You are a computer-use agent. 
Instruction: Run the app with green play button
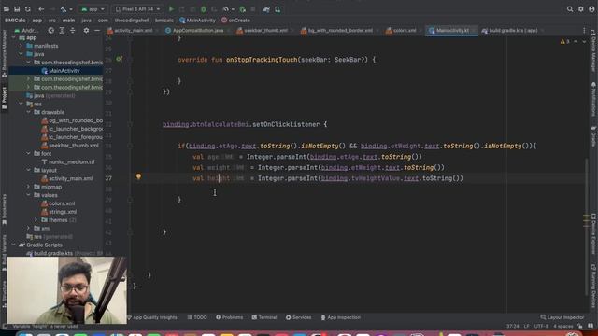tap(171, 9)
